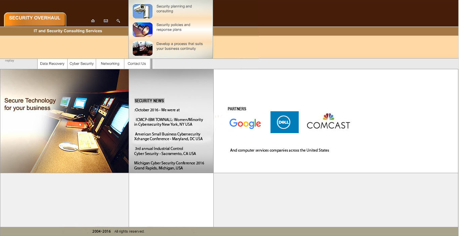Go to the Networking tab
The height and width of the screenshot is (236, 459).
pos(110,64)
